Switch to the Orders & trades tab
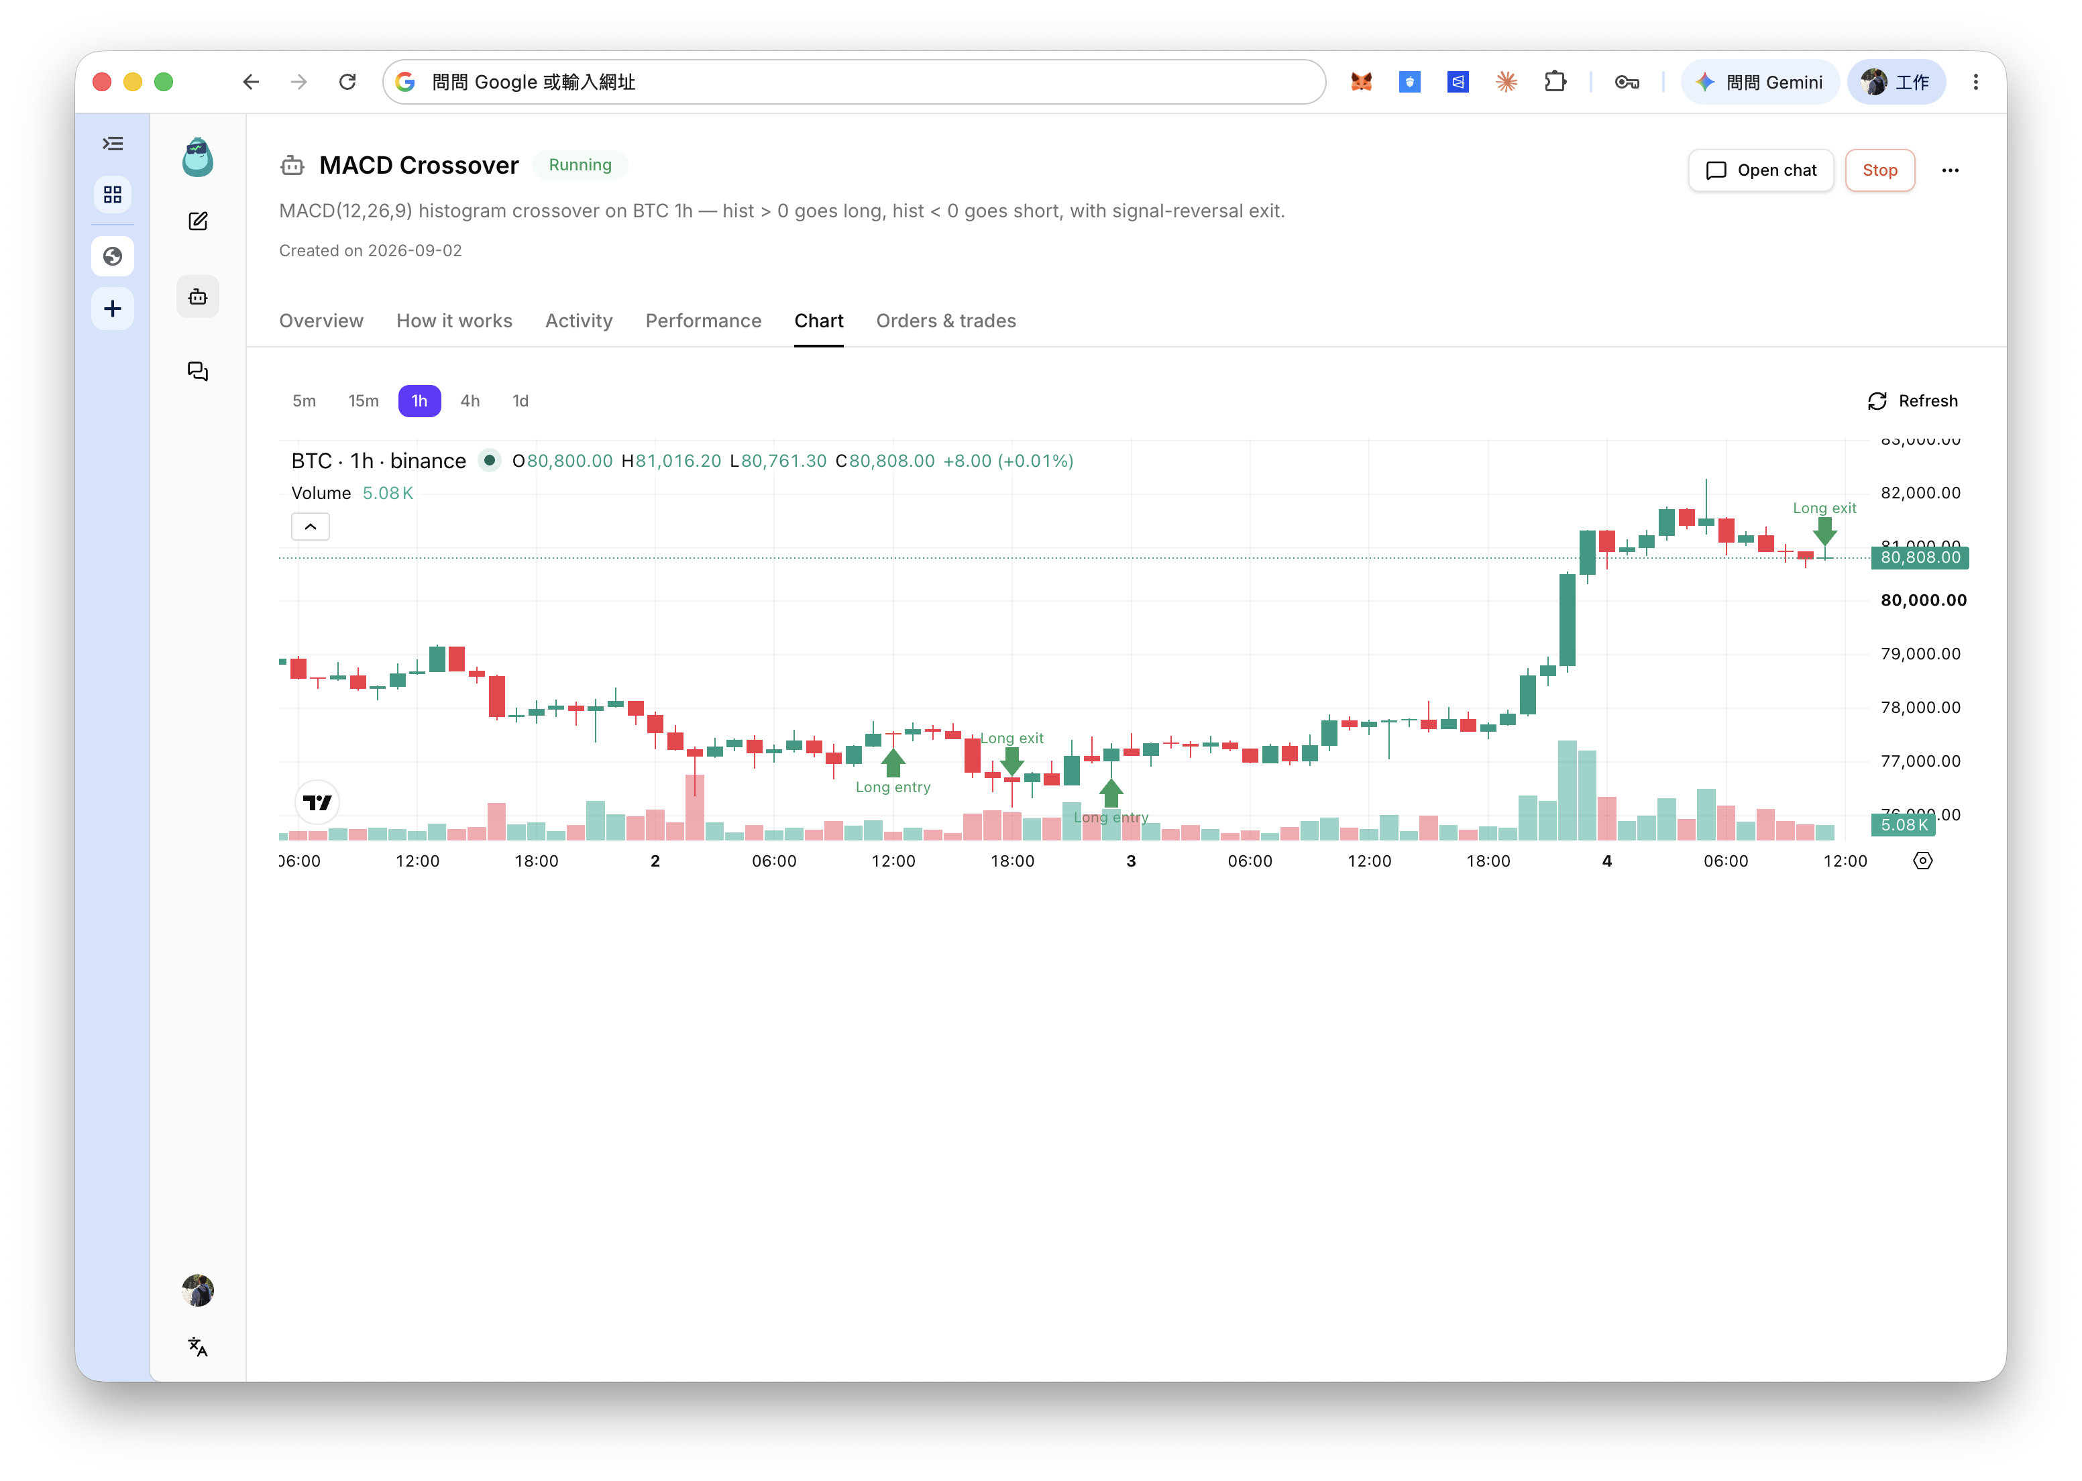This screenshot has height=1481, width=2082. (946, 321)
